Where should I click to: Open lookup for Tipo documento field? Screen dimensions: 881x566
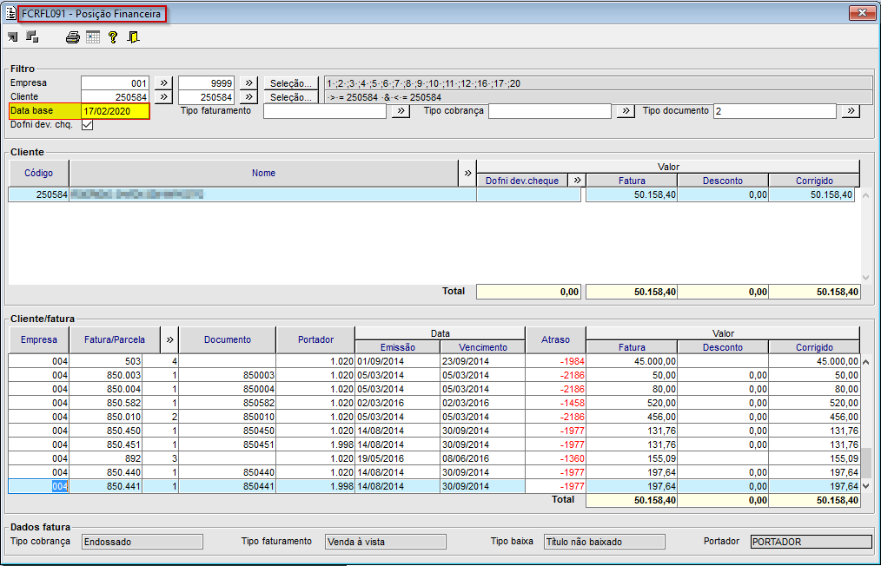coord(850,111)
